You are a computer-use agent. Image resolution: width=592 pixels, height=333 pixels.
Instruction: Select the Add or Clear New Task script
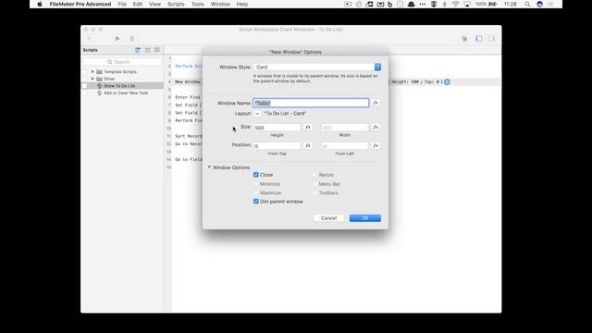point(126,92)
